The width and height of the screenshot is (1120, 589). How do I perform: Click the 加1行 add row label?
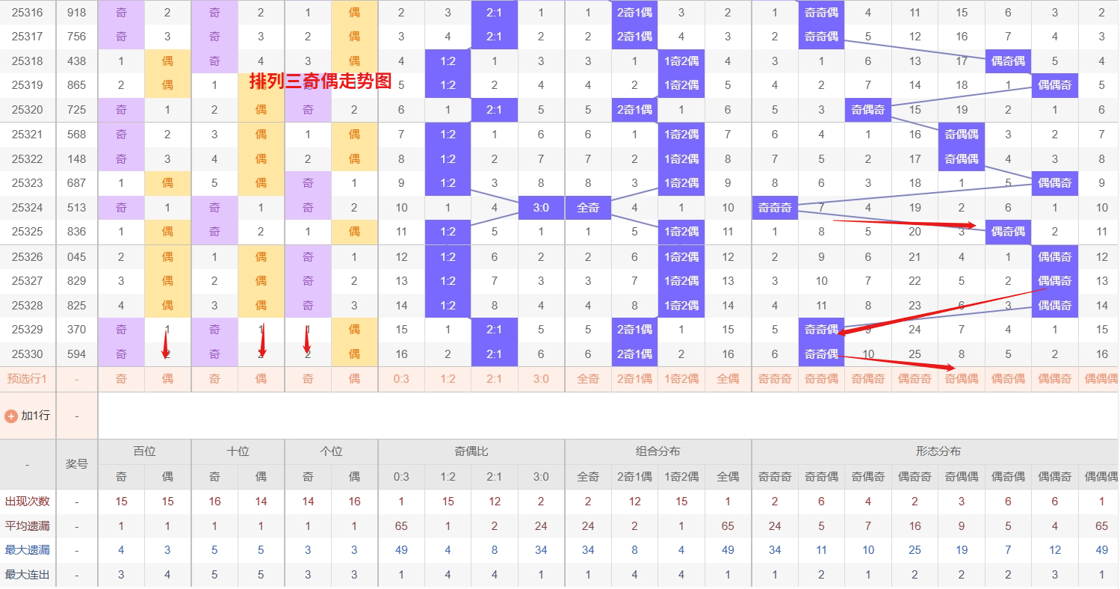pos(35,416)
